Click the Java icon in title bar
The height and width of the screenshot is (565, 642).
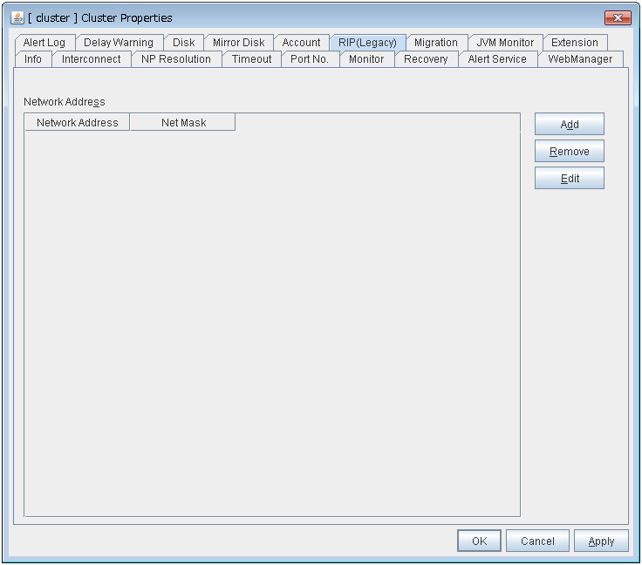pyautogui.click(x=17, y=17)
